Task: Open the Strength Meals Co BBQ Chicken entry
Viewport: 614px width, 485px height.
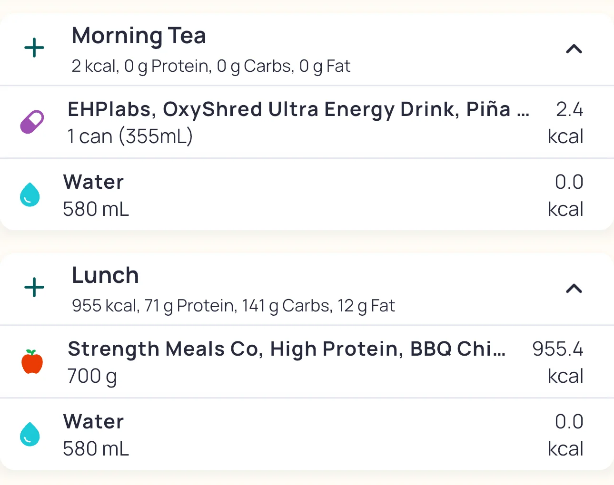Action: [287, 349]
